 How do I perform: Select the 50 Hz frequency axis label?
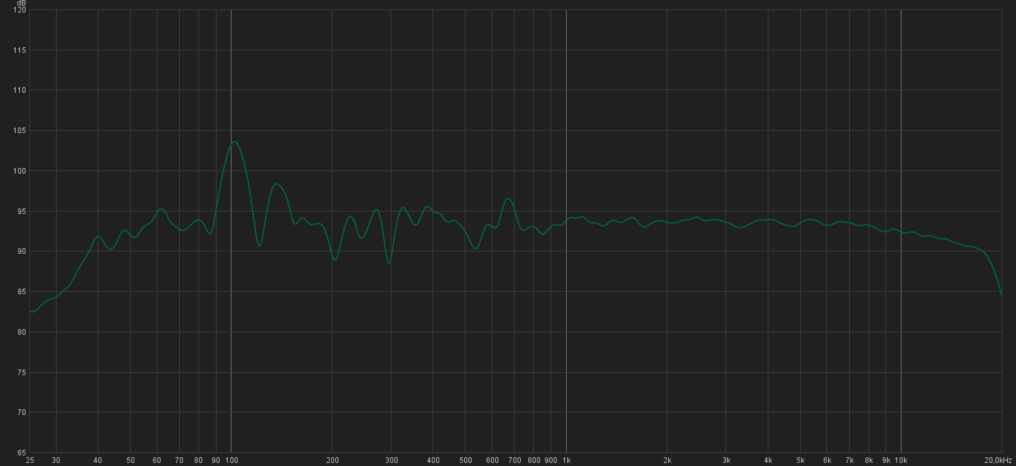131,460
